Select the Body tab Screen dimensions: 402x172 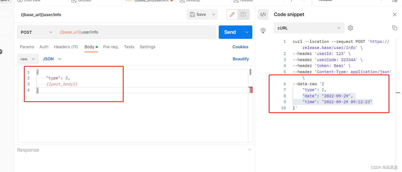(x=91, y=47)
